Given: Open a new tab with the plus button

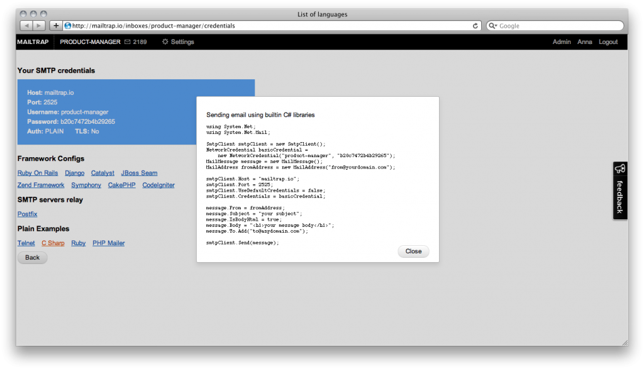Looking at the screenshot, I should coord(55,25).
